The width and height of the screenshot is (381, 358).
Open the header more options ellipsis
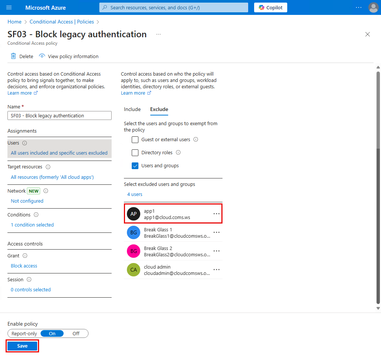click(x=358, y=7)
